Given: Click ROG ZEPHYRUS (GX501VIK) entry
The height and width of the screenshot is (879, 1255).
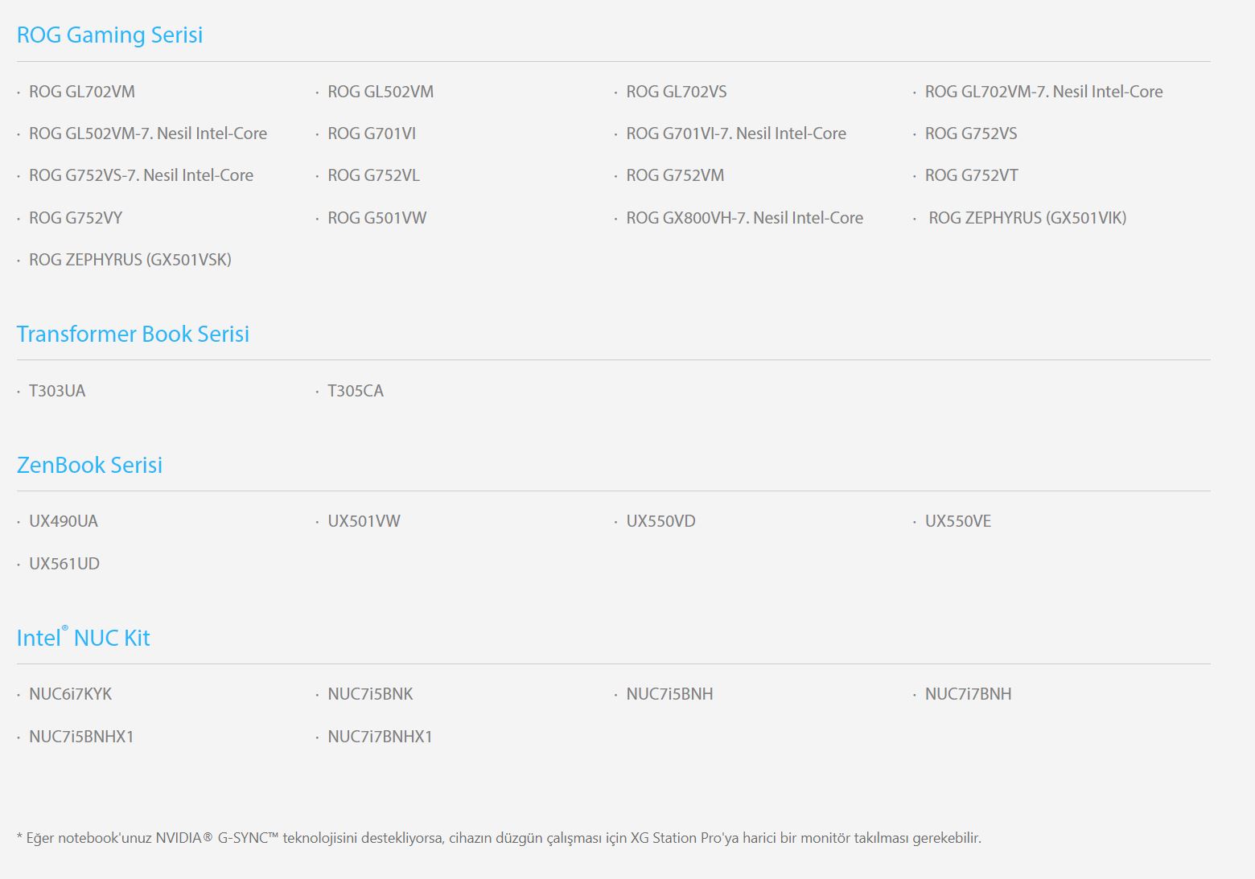Looking at the screenshot, I should [1027, 218].
